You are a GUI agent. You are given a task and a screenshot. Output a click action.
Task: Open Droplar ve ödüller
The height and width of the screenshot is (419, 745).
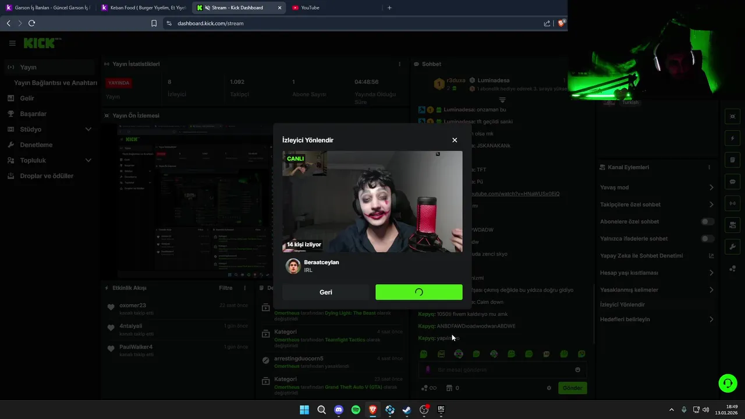tap(47, 176)
